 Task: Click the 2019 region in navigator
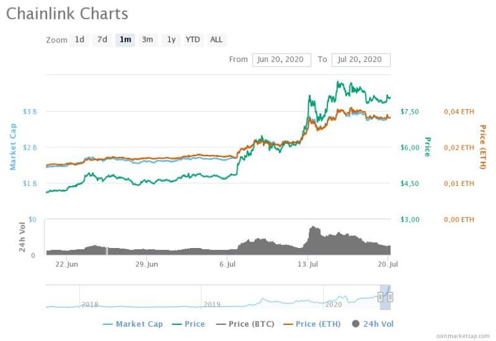tap(212, 304)
